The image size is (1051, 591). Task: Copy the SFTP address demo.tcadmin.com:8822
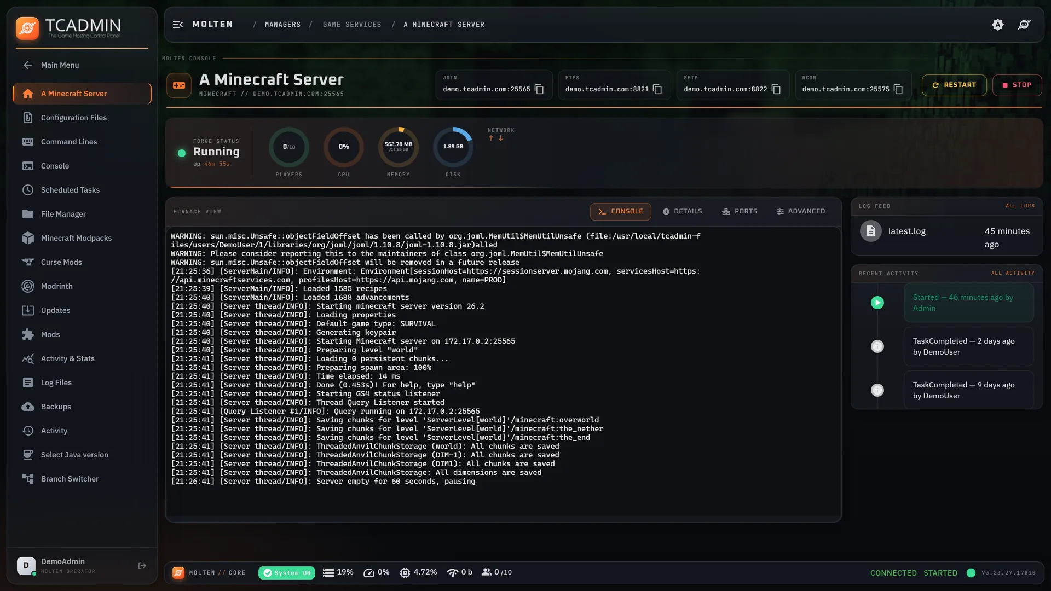pos(776,89)
